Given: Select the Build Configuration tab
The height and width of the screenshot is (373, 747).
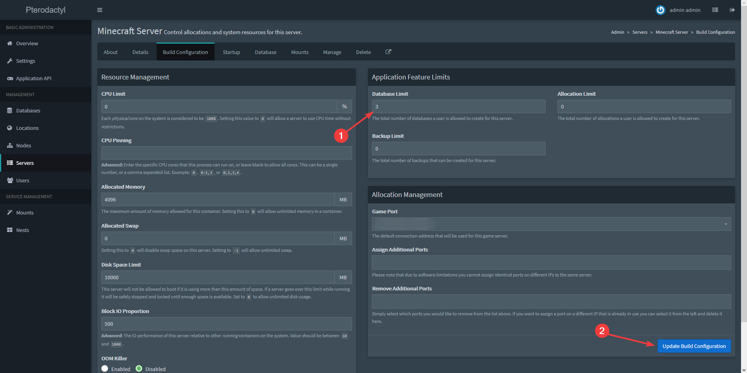Looking at the screenshot, I should 186,52.
